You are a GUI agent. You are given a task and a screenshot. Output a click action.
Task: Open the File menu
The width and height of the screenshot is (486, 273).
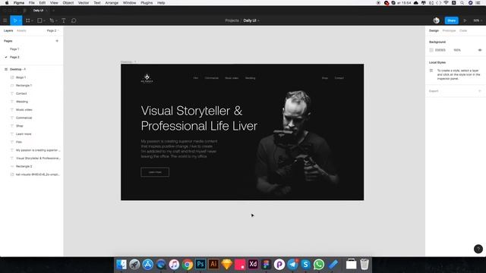tap(32, 3)
